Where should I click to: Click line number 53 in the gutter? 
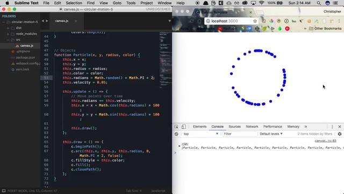(46, 78)
